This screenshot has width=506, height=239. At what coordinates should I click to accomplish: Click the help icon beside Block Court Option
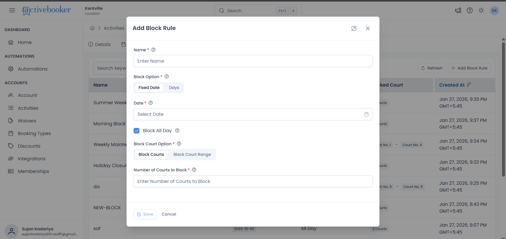click(179, 144)
